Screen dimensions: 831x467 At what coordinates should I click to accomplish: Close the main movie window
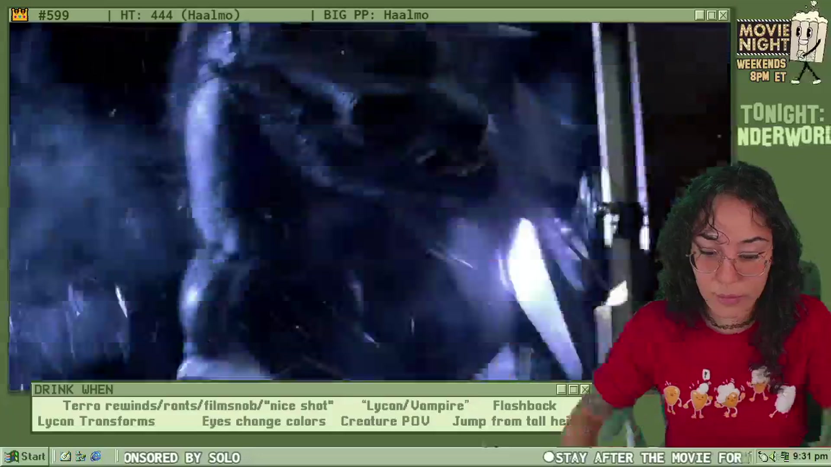pos(723,15)
